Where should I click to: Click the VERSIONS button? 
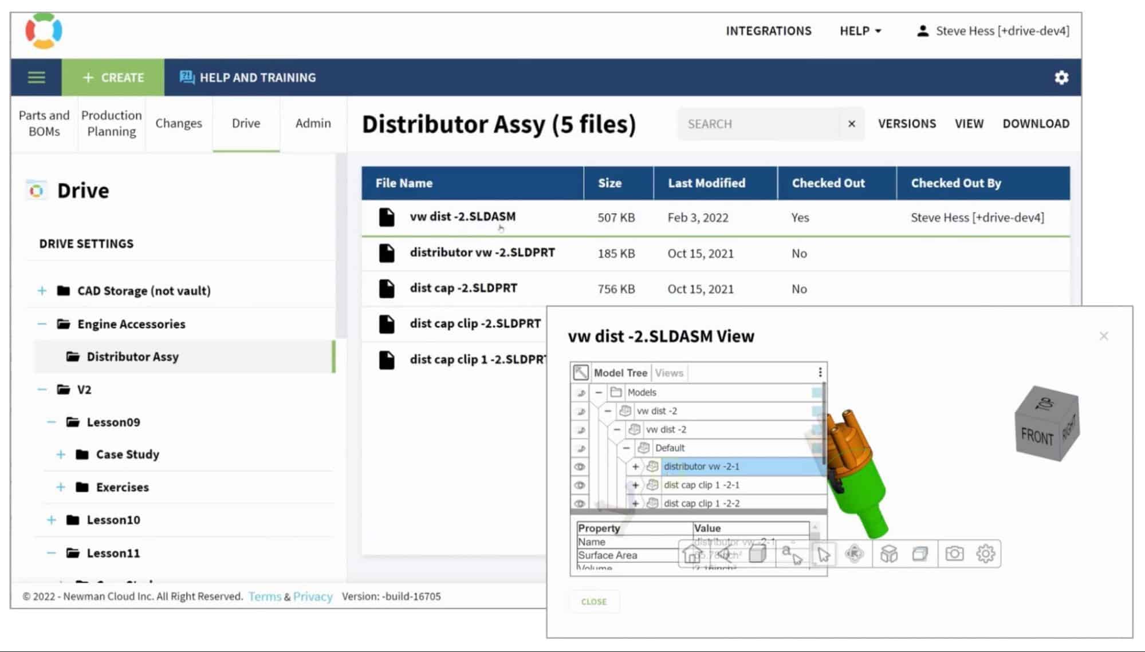pos(907,124)
